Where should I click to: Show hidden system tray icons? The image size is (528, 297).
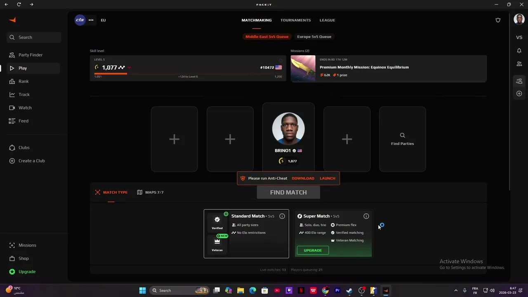tap(456, 290)
